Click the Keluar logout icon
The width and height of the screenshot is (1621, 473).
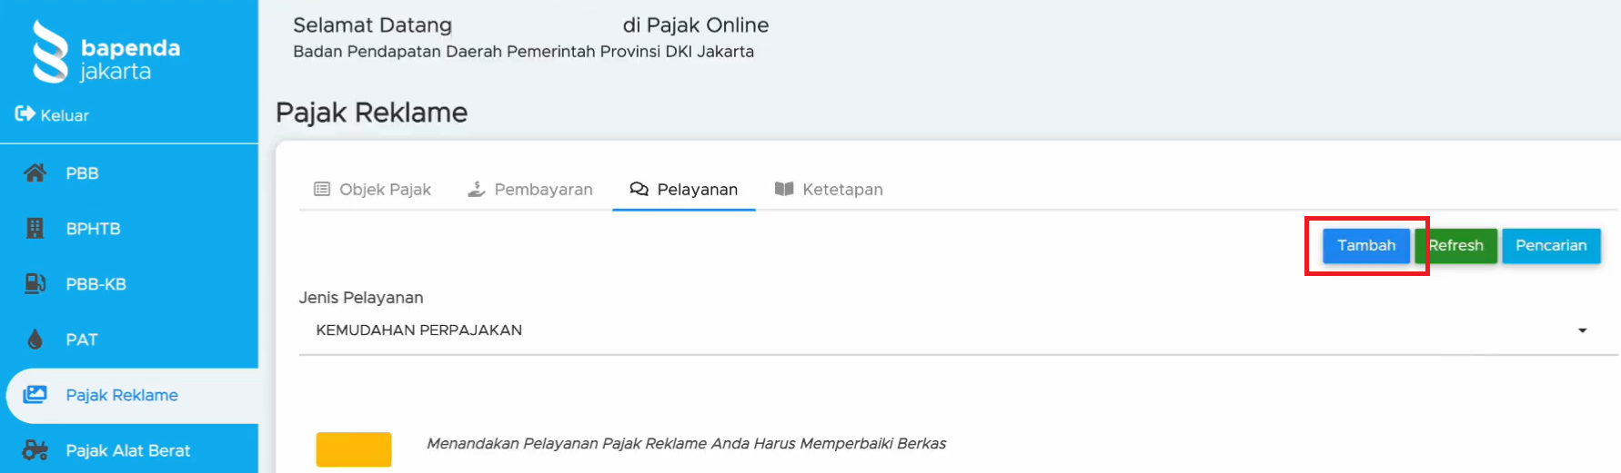click(25, 114)
